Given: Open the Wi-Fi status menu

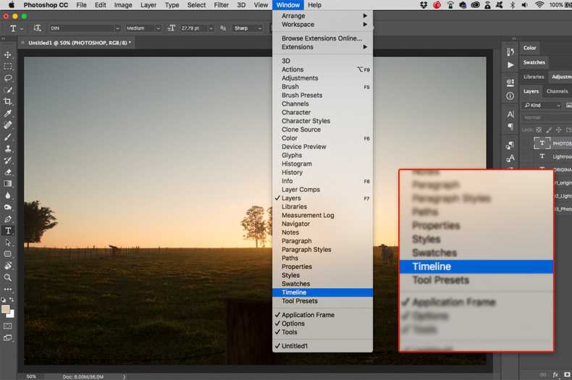Looking at the screenshot, I should pos(539,5).
